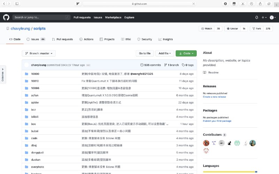Open the 10086 folder
Screen dimensions: 279x174
click(x=35, y=88)
